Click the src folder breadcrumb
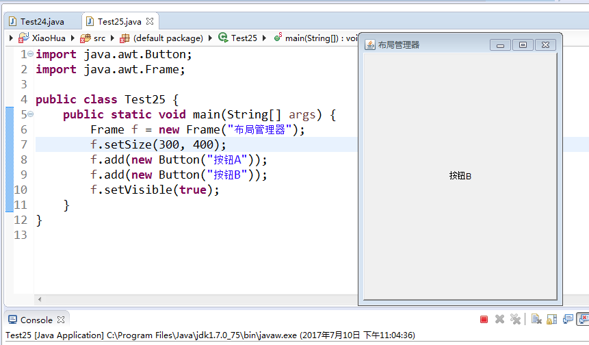Viewport: 589px width, 345px height. tap(100, 38)
